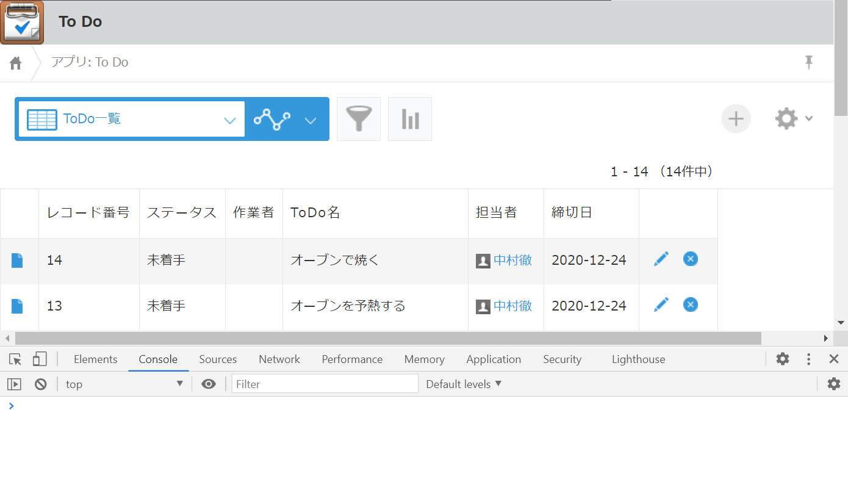Image resolution: width=848 pixels, height=482 pixels.
Task: Edit record 14 with pencil icon
Action: click(x=661, y=259)
